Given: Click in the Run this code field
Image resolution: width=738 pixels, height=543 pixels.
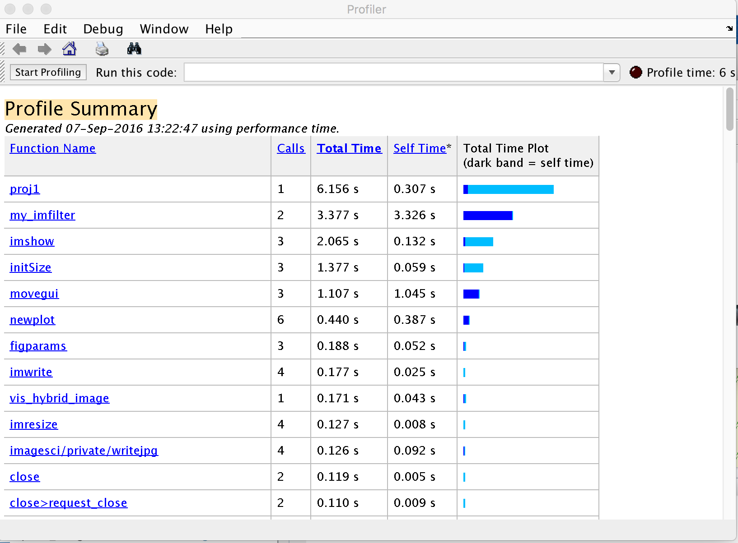Looking at the screenshot, I should tap(393, 72).
